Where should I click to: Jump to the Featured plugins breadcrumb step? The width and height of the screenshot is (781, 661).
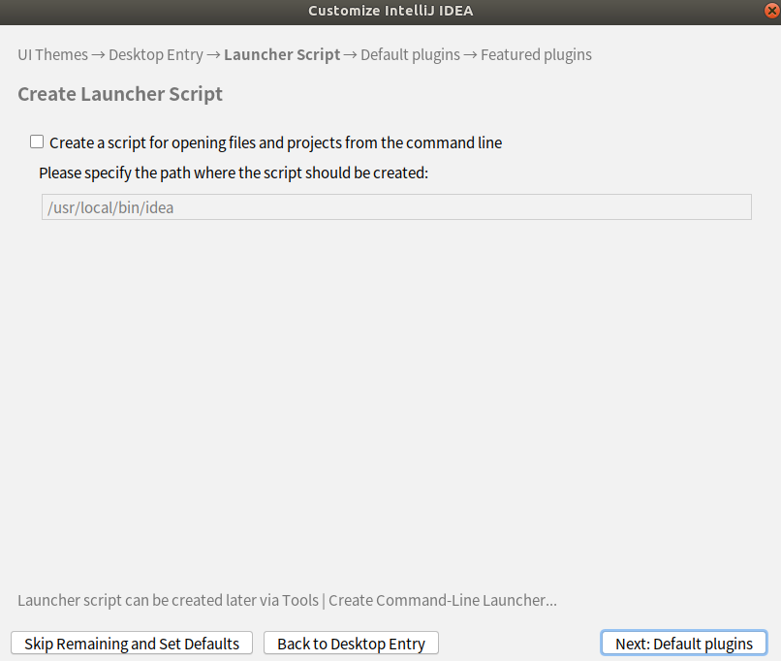pos(536,55)
